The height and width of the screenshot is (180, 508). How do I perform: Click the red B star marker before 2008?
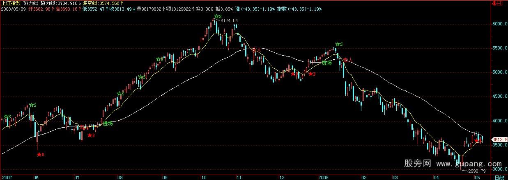[x=310, y=74]
